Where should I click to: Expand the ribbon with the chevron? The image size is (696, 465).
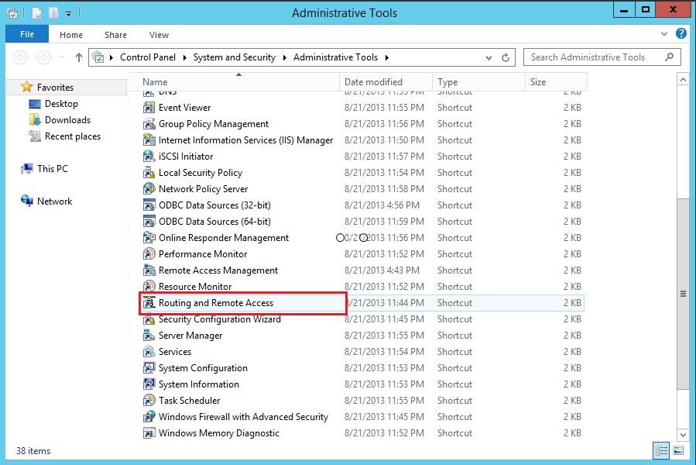pyautogui.click(x=664, y=34)
